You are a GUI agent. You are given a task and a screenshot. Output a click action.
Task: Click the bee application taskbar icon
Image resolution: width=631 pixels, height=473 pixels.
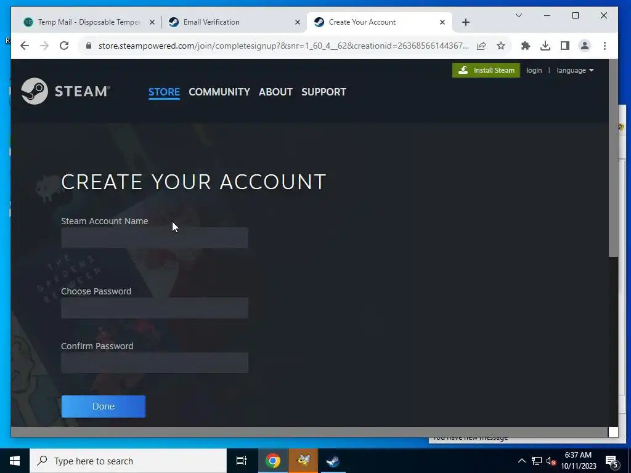[x=303, y=461]
